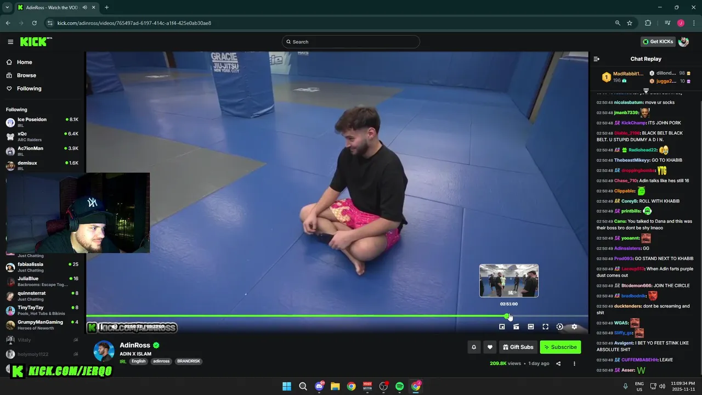
Task: Click the progress bar scrubber handle
Action: (507, 316)
